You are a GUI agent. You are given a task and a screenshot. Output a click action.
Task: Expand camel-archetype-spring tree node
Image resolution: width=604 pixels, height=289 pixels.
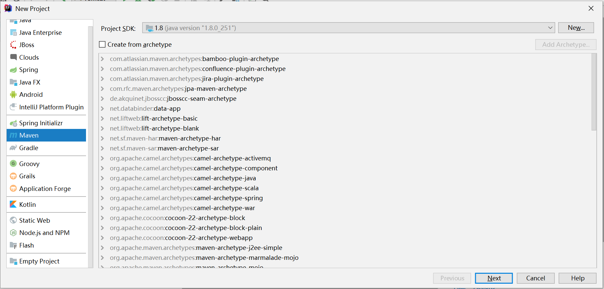tap(103, 198)
